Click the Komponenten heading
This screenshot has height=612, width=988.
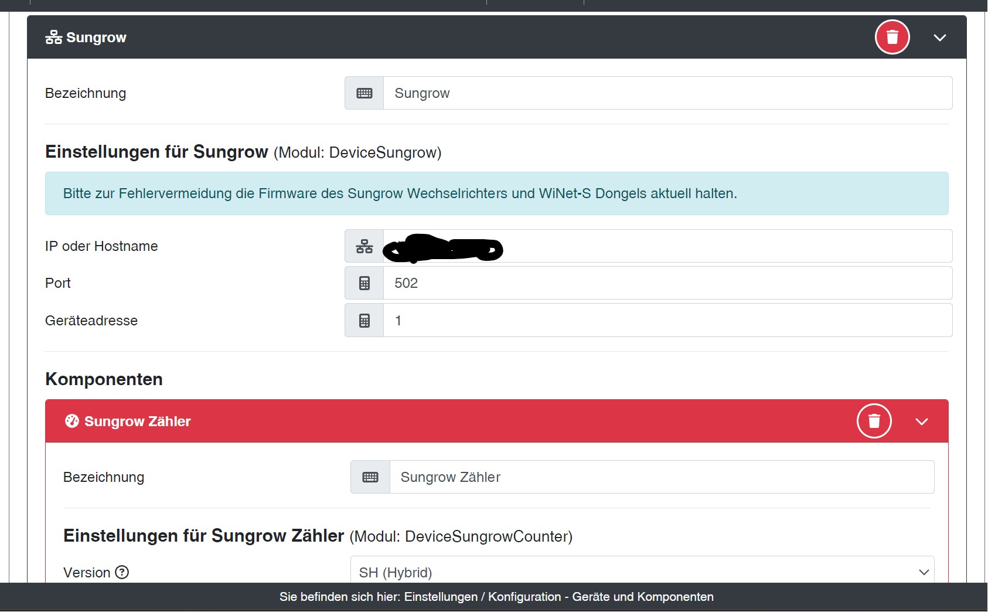click(x=104, y=379)
